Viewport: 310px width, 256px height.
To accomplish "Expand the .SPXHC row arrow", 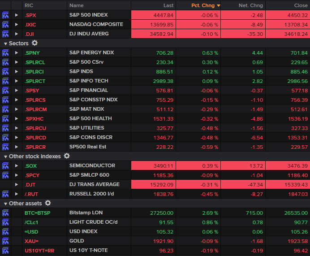I will (17, 119).
